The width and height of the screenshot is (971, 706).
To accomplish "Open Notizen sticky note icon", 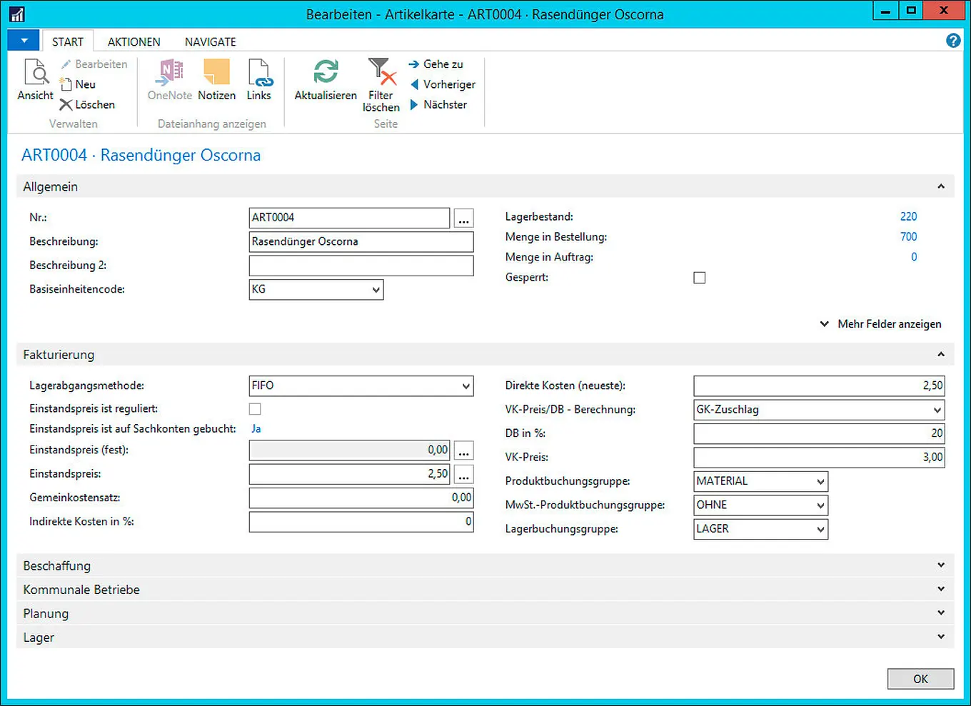I will pos(216,74).
